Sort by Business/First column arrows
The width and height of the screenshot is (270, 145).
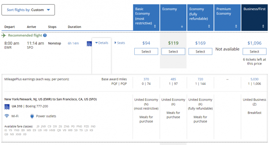coord(263,26)
